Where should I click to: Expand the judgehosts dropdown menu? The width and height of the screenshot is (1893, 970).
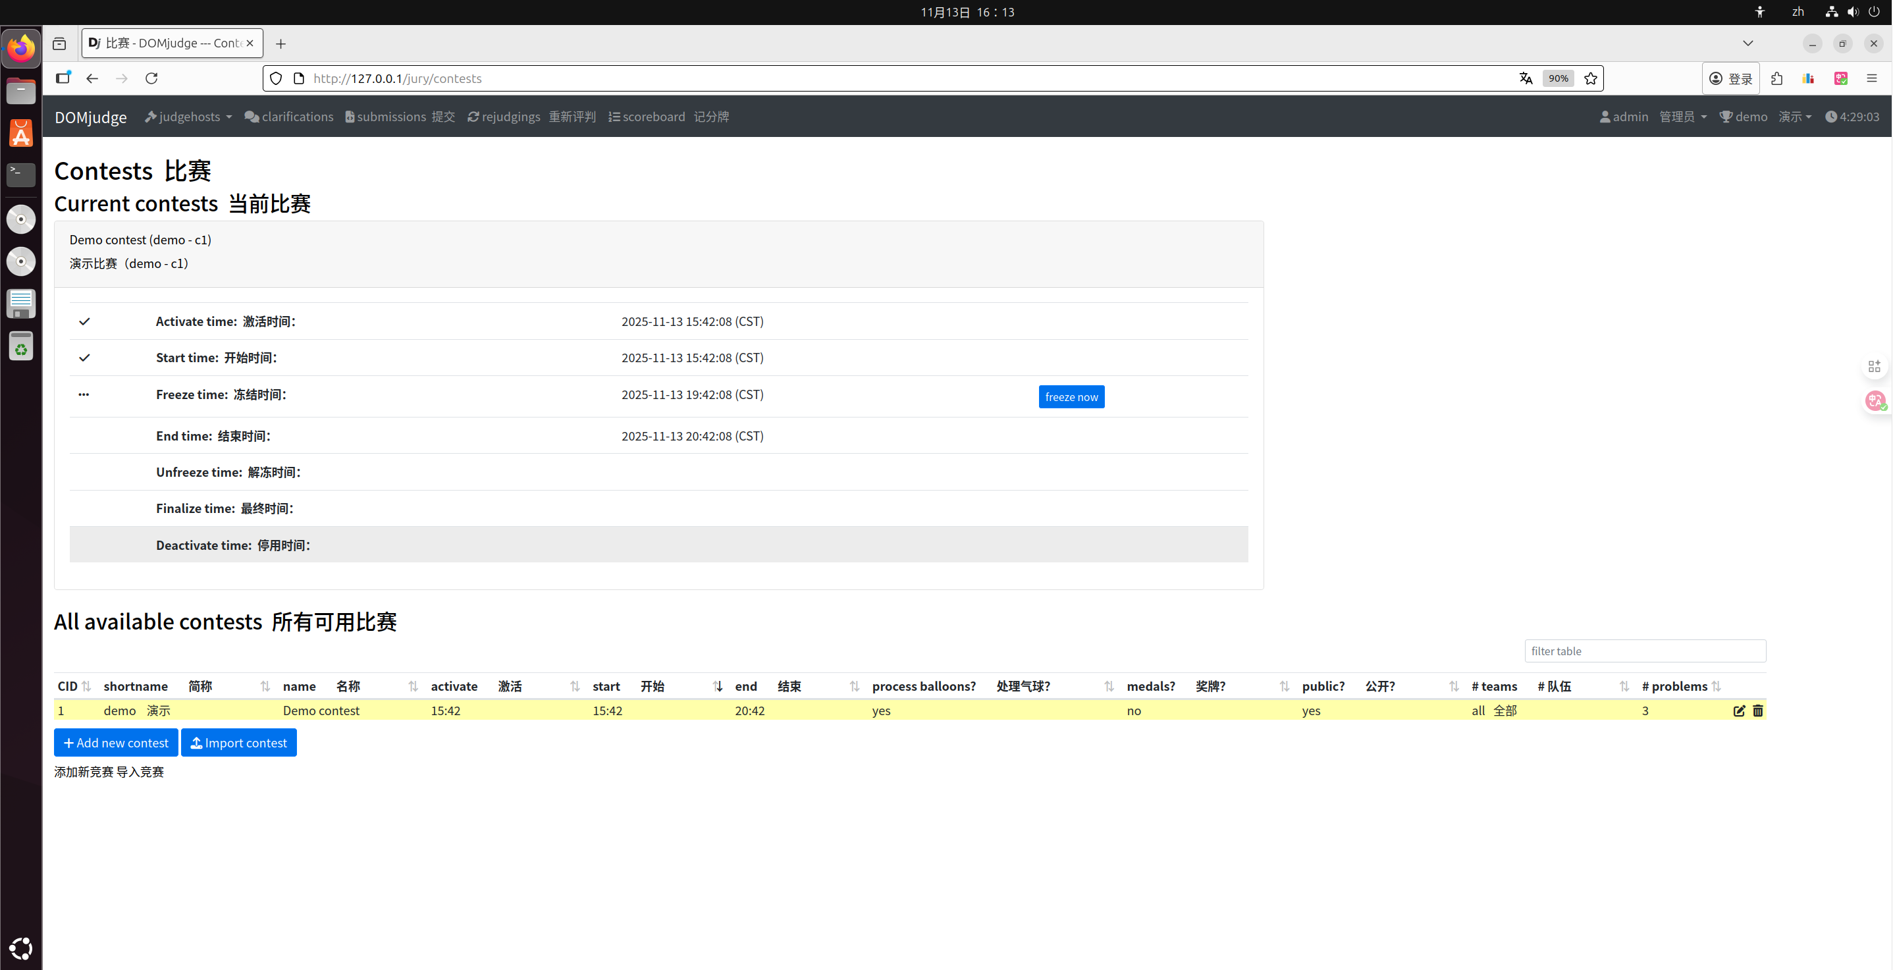coord(189,117)
